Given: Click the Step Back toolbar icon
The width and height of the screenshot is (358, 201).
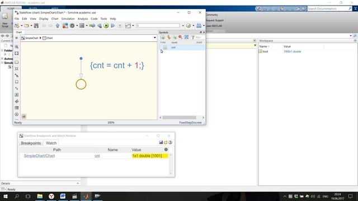Looking at the screenshot, I should point(100,26).
